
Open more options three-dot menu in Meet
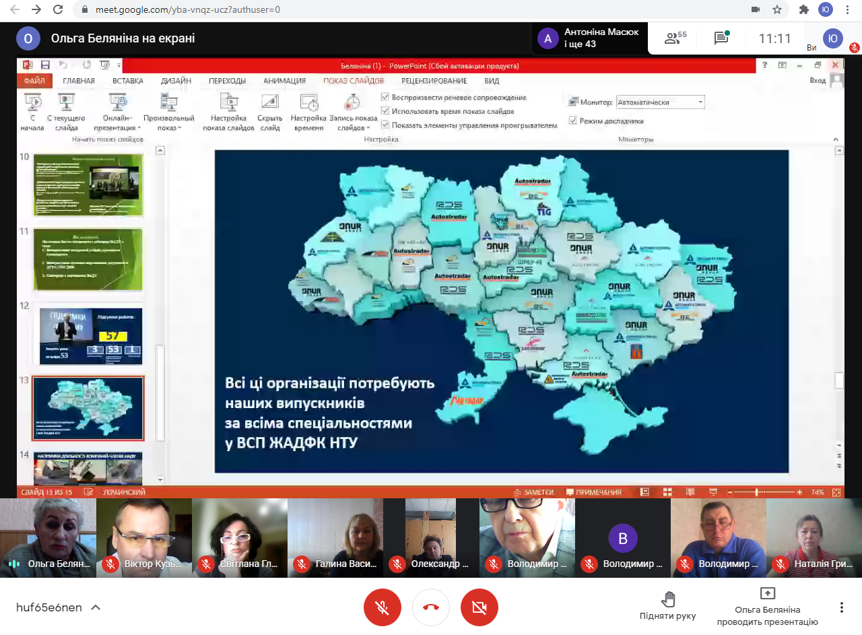tap(842, 607)
